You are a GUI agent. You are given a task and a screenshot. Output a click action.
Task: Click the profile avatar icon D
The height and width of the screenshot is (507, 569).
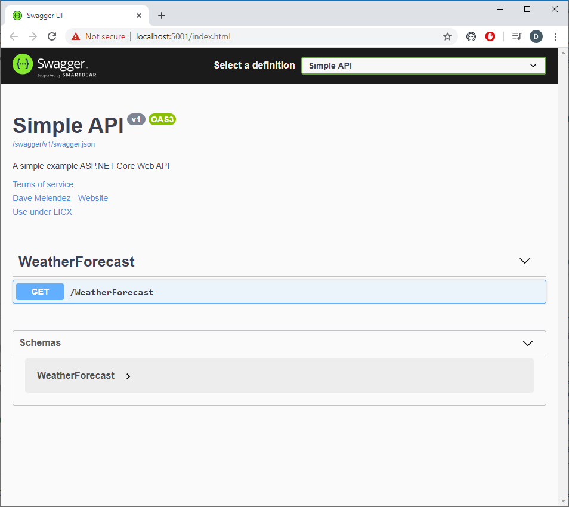click(x=536, y=36)
